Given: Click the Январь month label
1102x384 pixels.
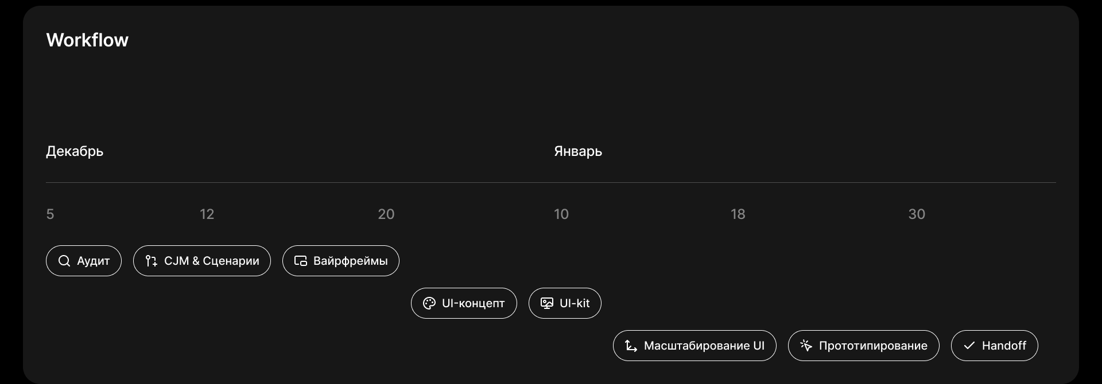Looking at the screenshot, I should pos(577,151).
